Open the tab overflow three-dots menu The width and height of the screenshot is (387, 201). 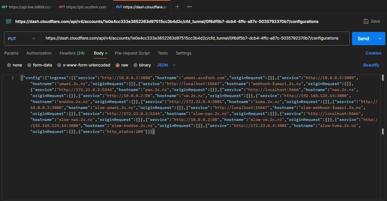(189, 7)
